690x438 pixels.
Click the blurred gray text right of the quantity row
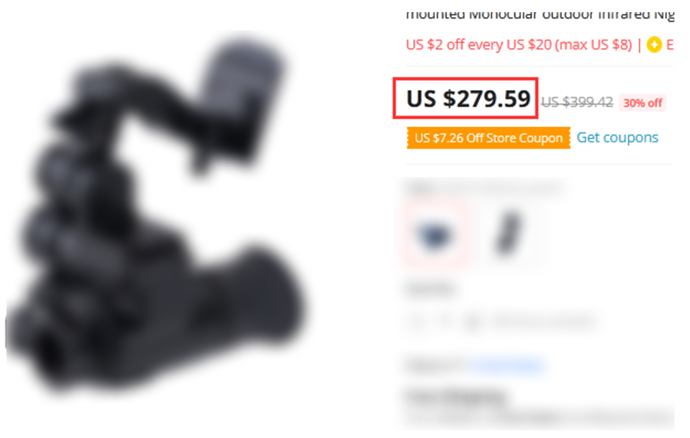coord(544,322)
